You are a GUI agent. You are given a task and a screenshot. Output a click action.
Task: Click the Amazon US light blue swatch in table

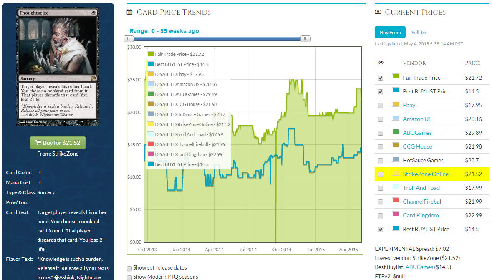pos(395,118)
